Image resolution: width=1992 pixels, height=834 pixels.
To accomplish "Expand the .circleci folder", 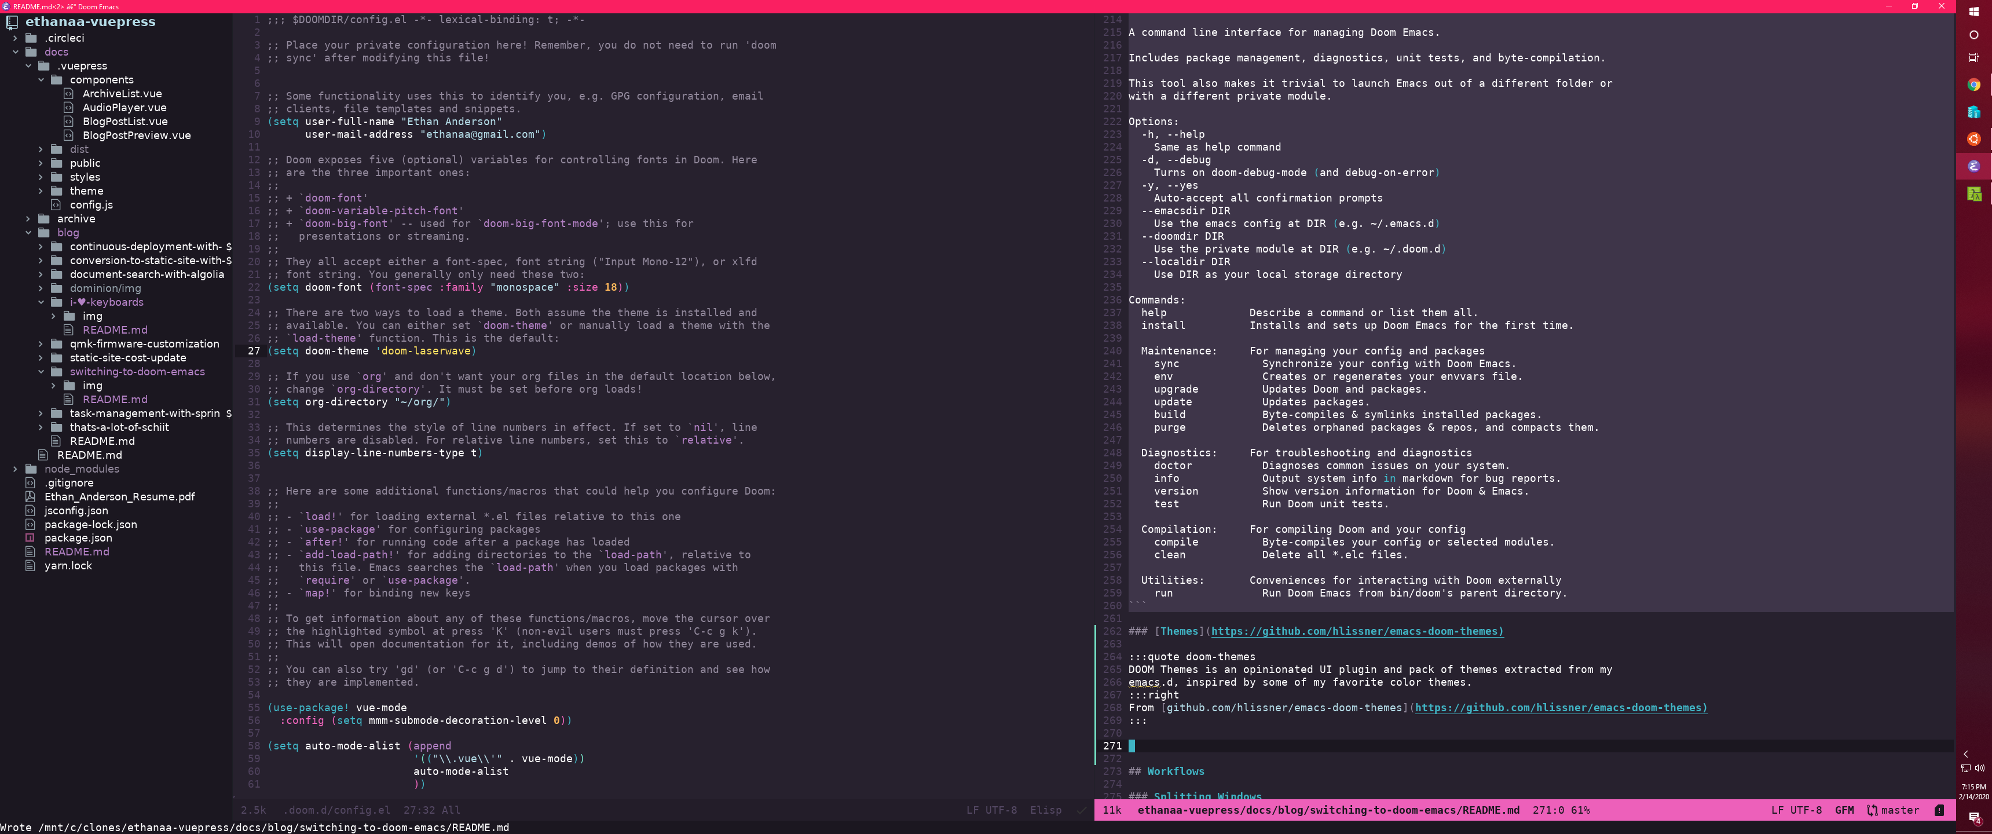I will (x=14, y=38).
